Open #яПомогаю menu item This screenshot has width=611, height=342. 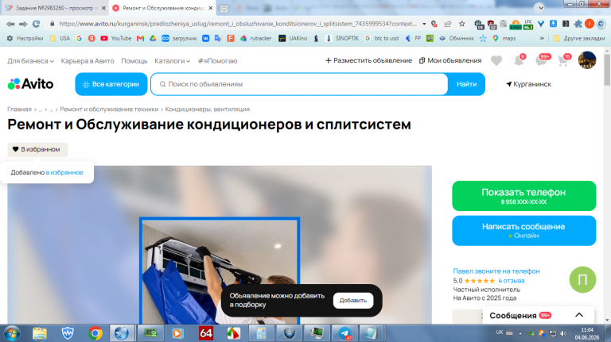point(217,61)
